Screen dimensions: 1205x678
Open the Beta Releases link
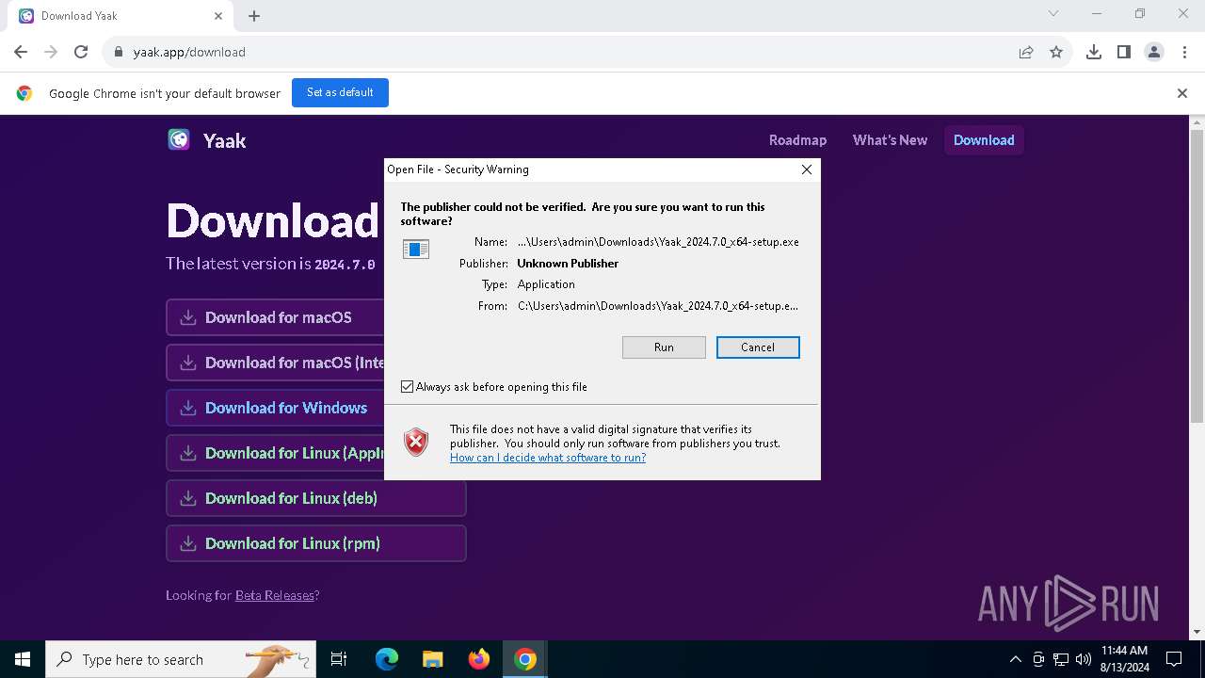[275, 595]
